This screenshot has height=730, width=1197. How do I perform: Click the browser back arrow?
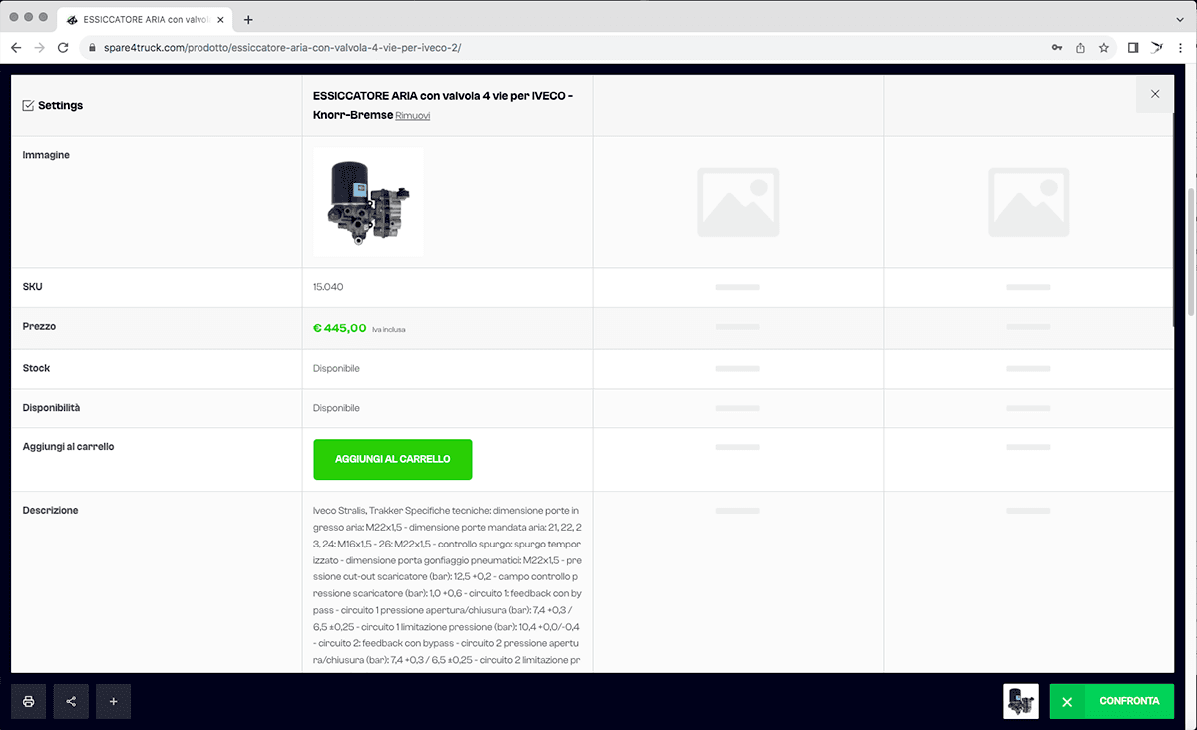(x=16, y=47)
